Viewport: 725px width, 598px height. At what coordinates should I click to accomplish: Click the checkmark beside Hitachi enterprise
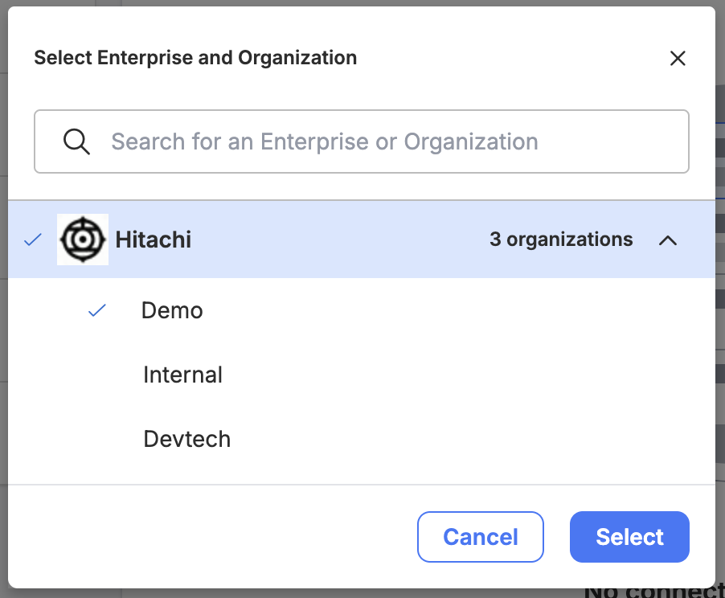[x=33, y=240]
